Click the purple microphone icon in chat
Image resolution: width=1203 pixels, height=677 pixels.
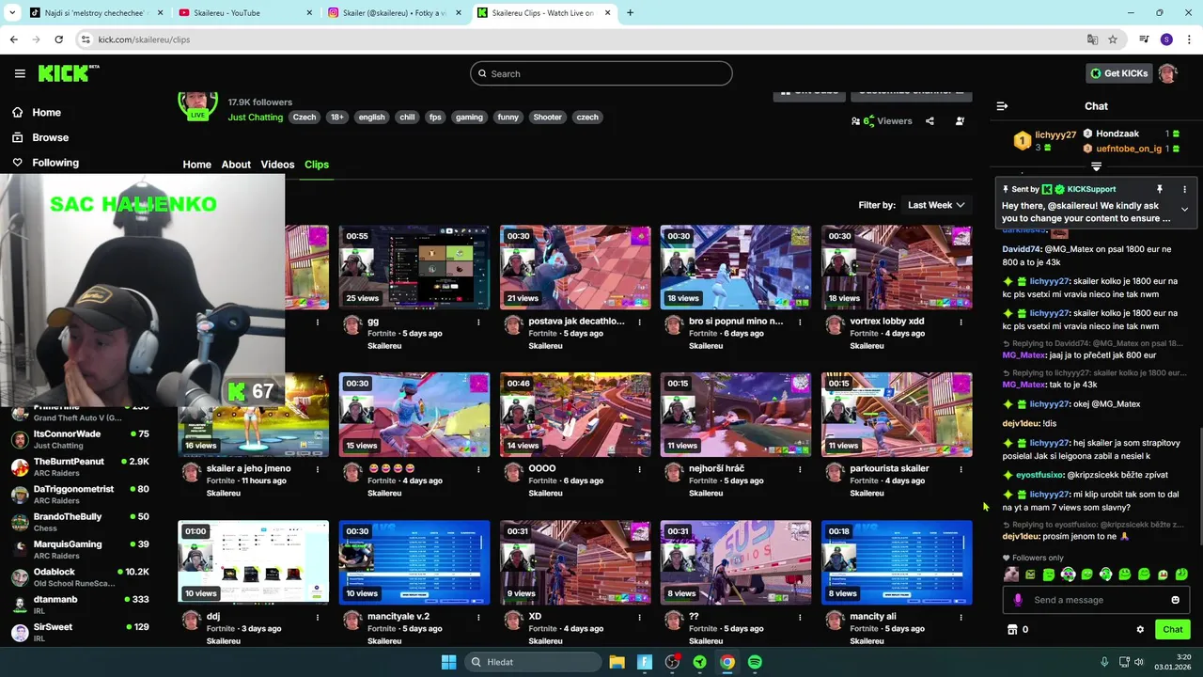pyautogui.click(x=1018, y=600)
